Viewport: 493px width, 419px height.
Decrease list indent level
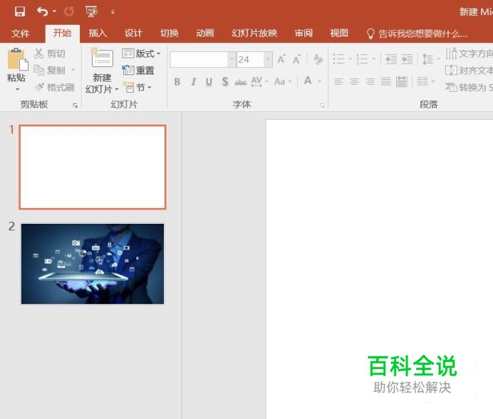click(x=391, y=59)
